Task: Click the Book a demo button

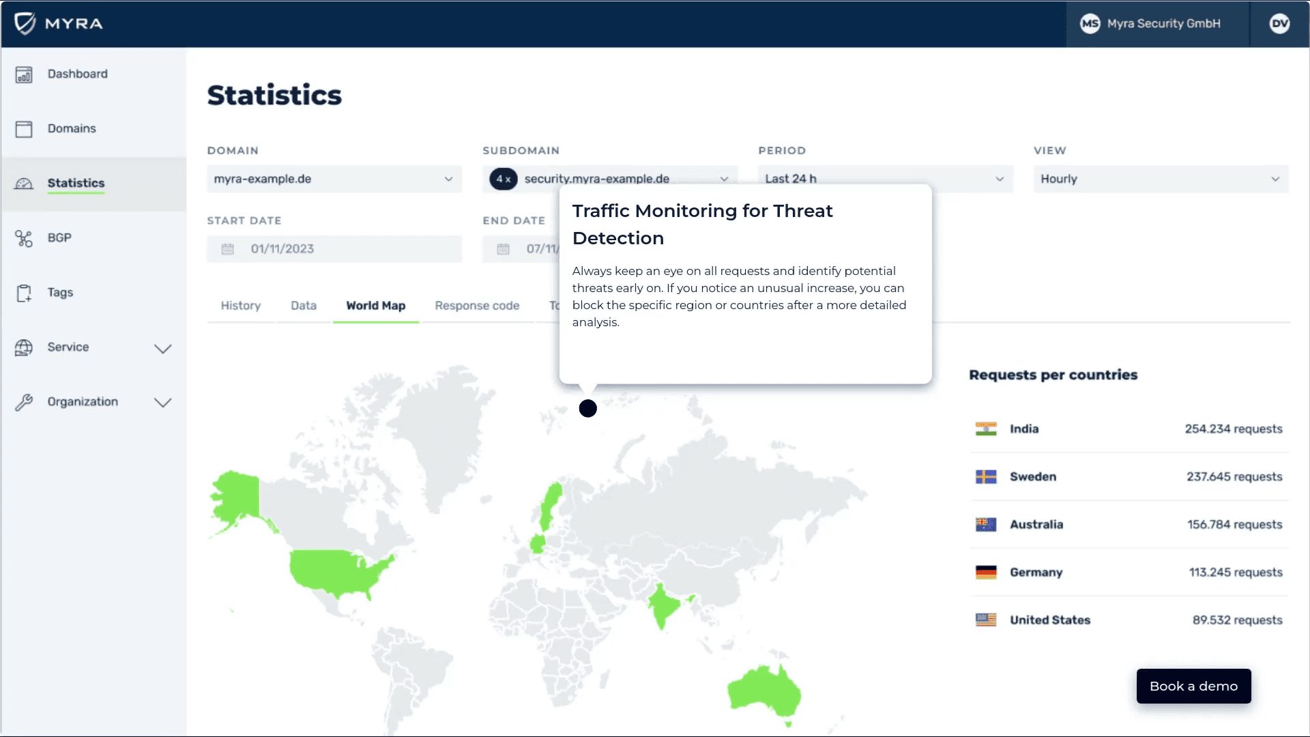Action: [1193, 686]
